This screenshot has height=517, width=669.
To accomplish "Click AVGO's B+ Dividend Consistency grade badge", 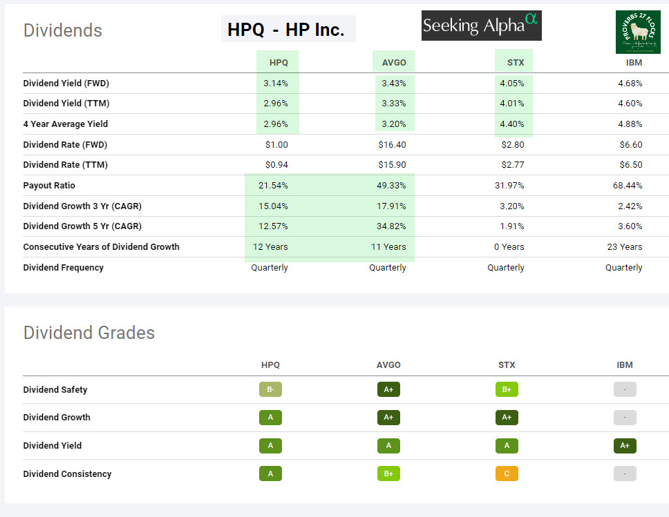I will click(x=388, y=474).
